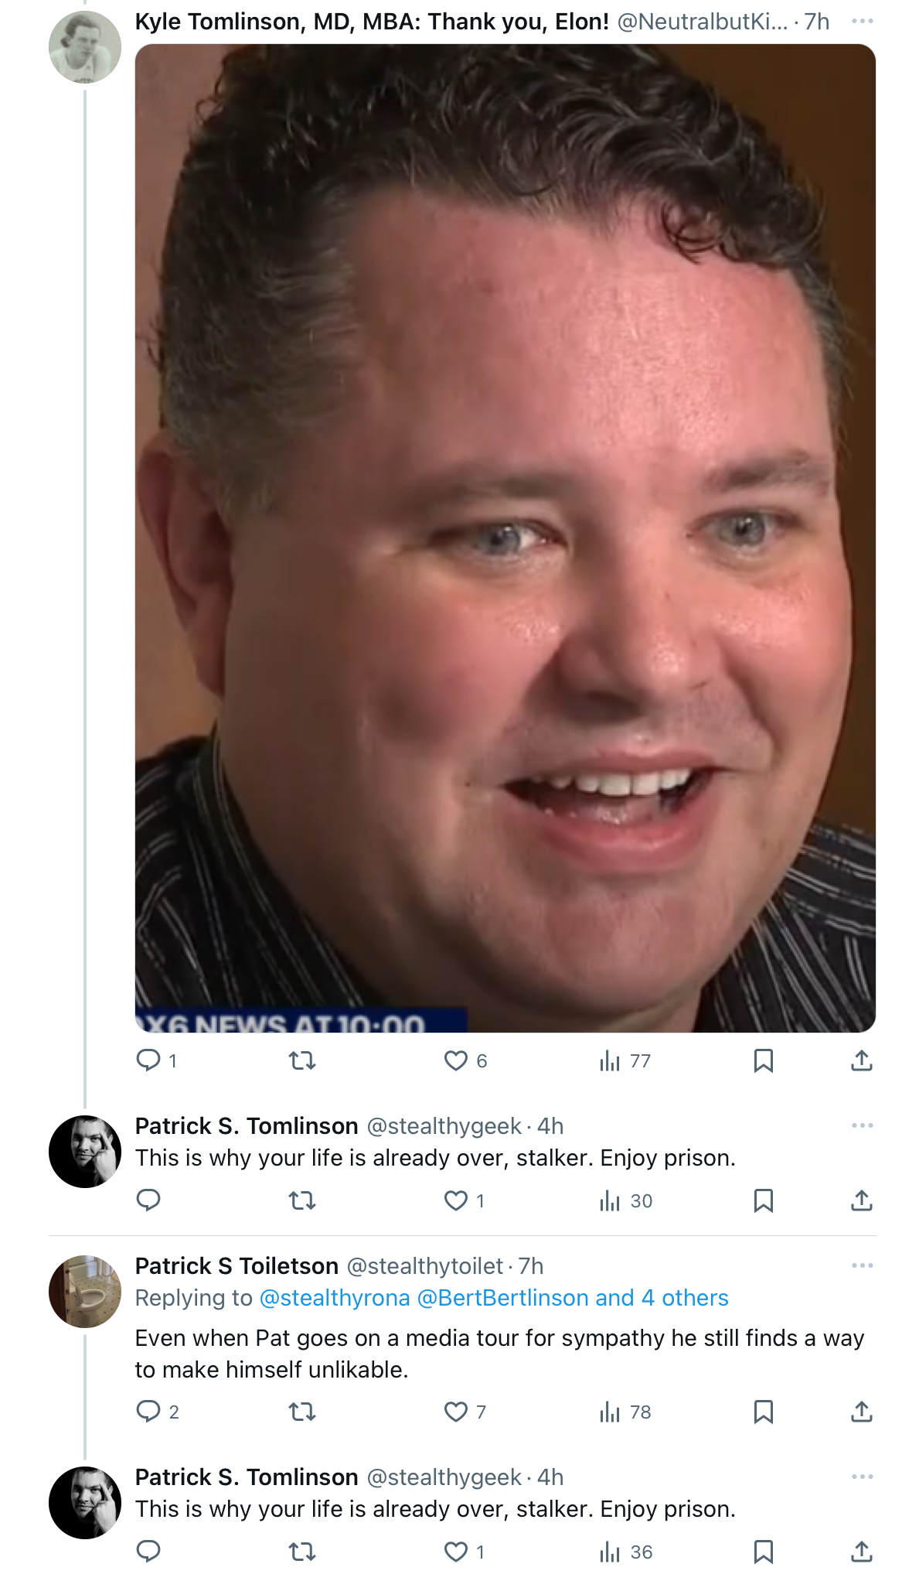
Task: Repost the Patrick S Toiletson tweet
Action: tap(302, 1412)
